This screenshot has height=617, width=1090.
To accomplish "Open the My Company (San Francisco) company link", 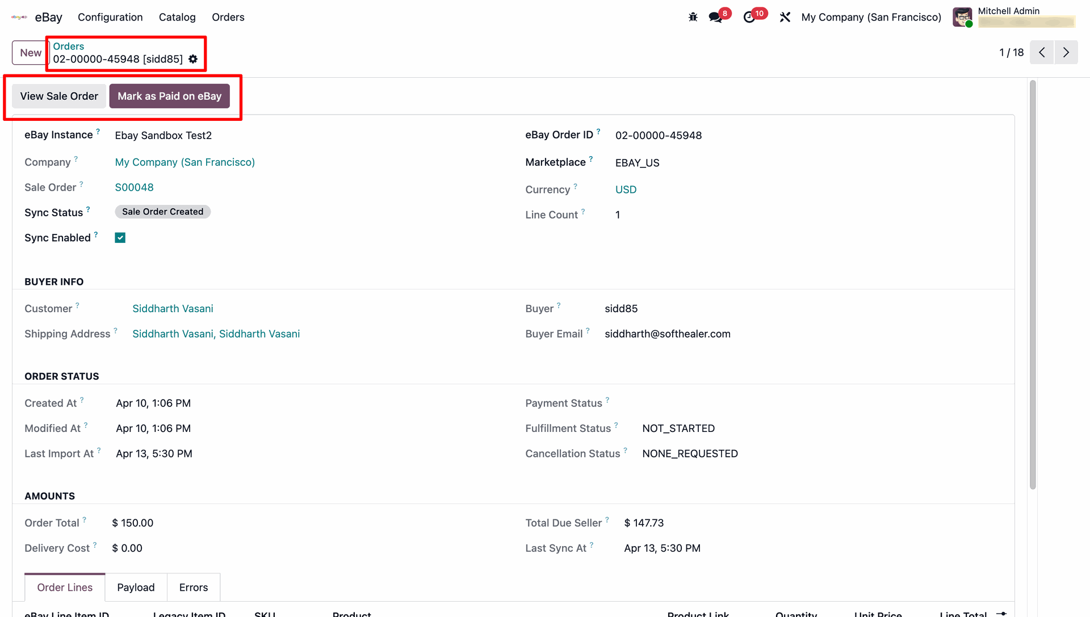I will (185, 162).
